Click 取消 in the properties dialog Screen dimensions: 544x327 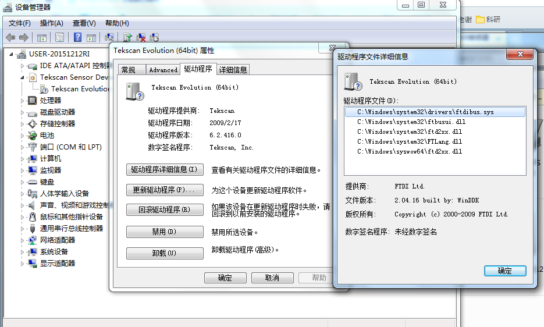click(272, 278)
